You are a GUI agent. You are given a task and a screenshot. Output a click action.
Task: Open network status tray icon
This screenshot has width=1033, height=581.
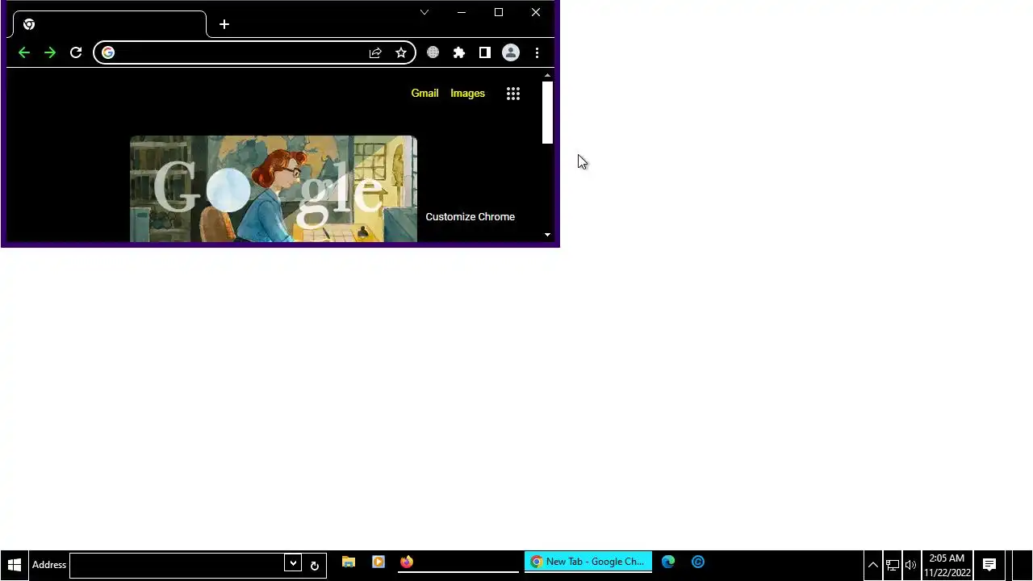coord(892,565)
